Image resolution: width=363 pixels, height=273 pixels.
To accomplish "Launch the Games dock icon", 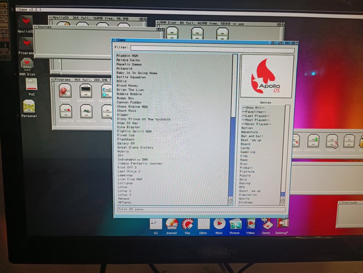I will 266,224.
